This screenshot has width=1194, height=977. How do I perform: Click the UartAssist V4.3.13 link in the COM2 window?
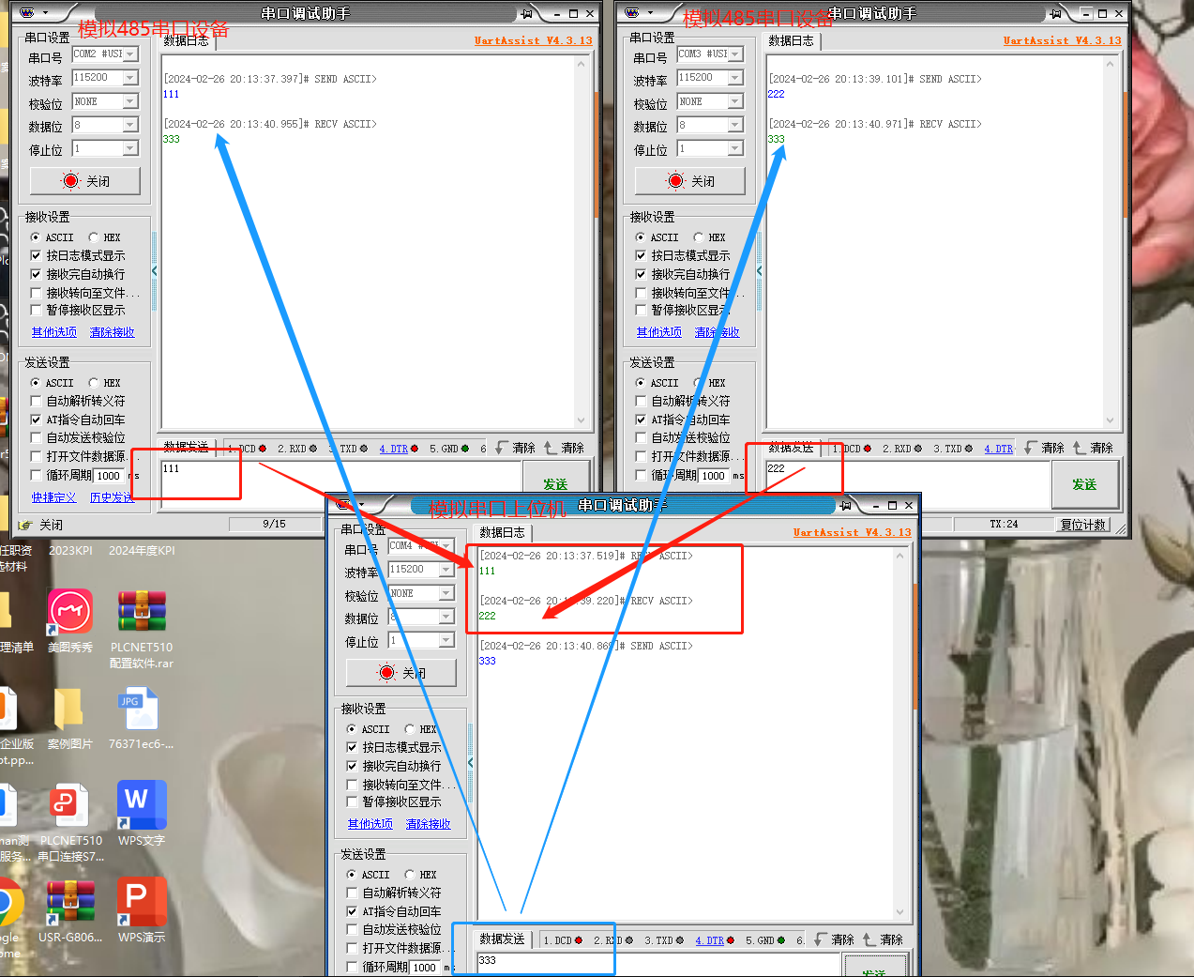(x=533, y=40)
